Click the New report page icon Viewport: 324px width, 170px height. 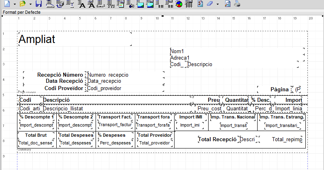click(7, 4)
